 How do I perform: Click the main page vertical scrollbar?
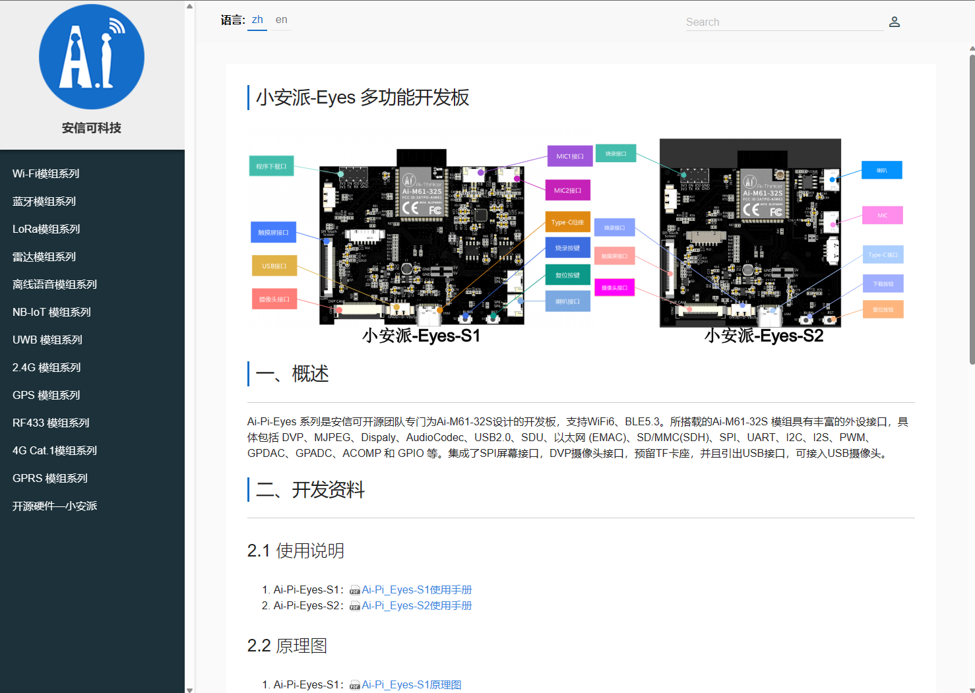coord(972,209)
